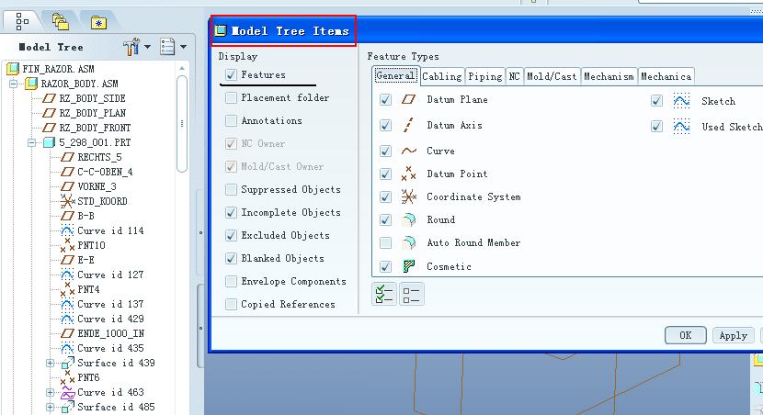
Task: Uncheck the Features display checkbox
Action: point(231,74)
